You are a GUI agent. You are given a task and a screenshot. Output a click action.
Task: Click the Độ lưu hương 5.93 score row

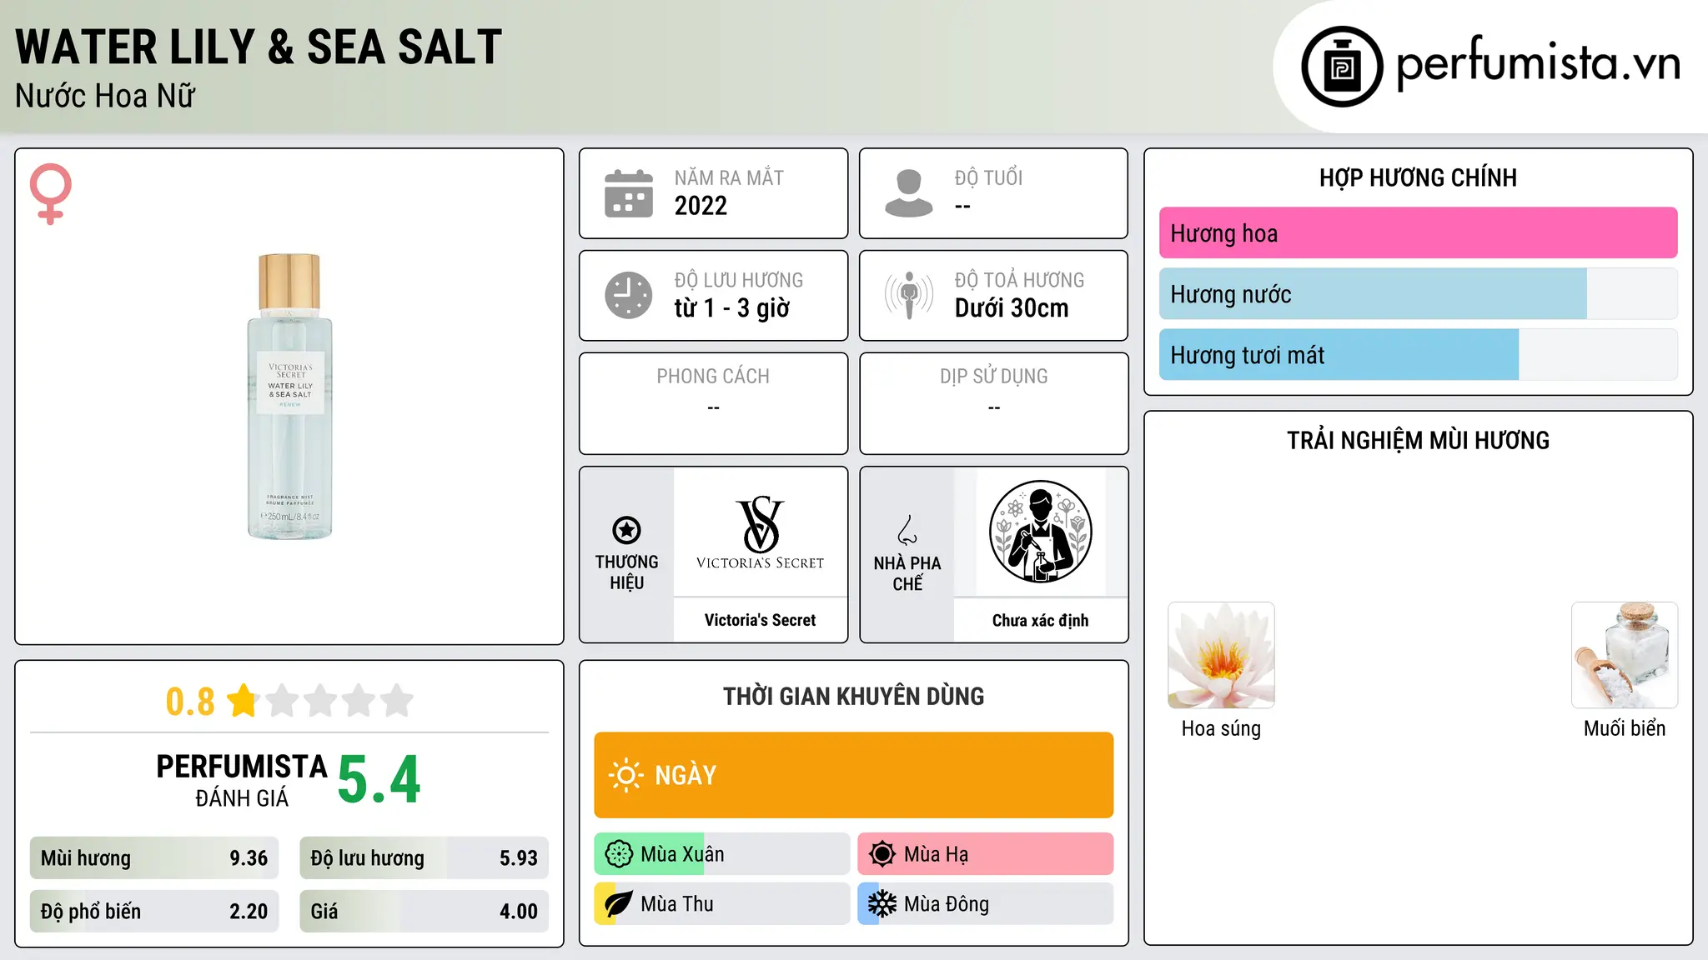424,858
